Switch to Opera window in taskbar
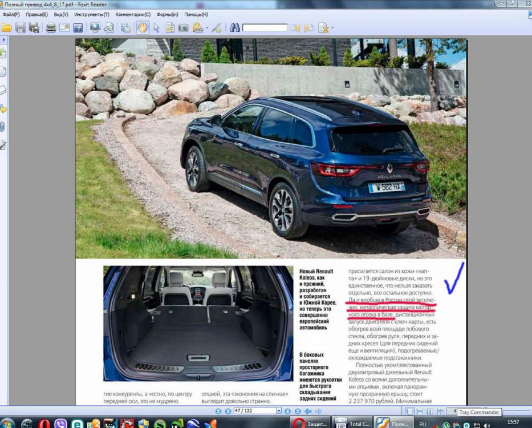 [x=310, y=423]
